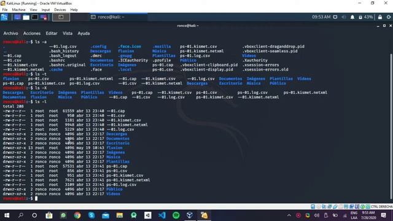Click the battery 43% power indicator
Screen dimensions: 393x221
pos(365,17)
